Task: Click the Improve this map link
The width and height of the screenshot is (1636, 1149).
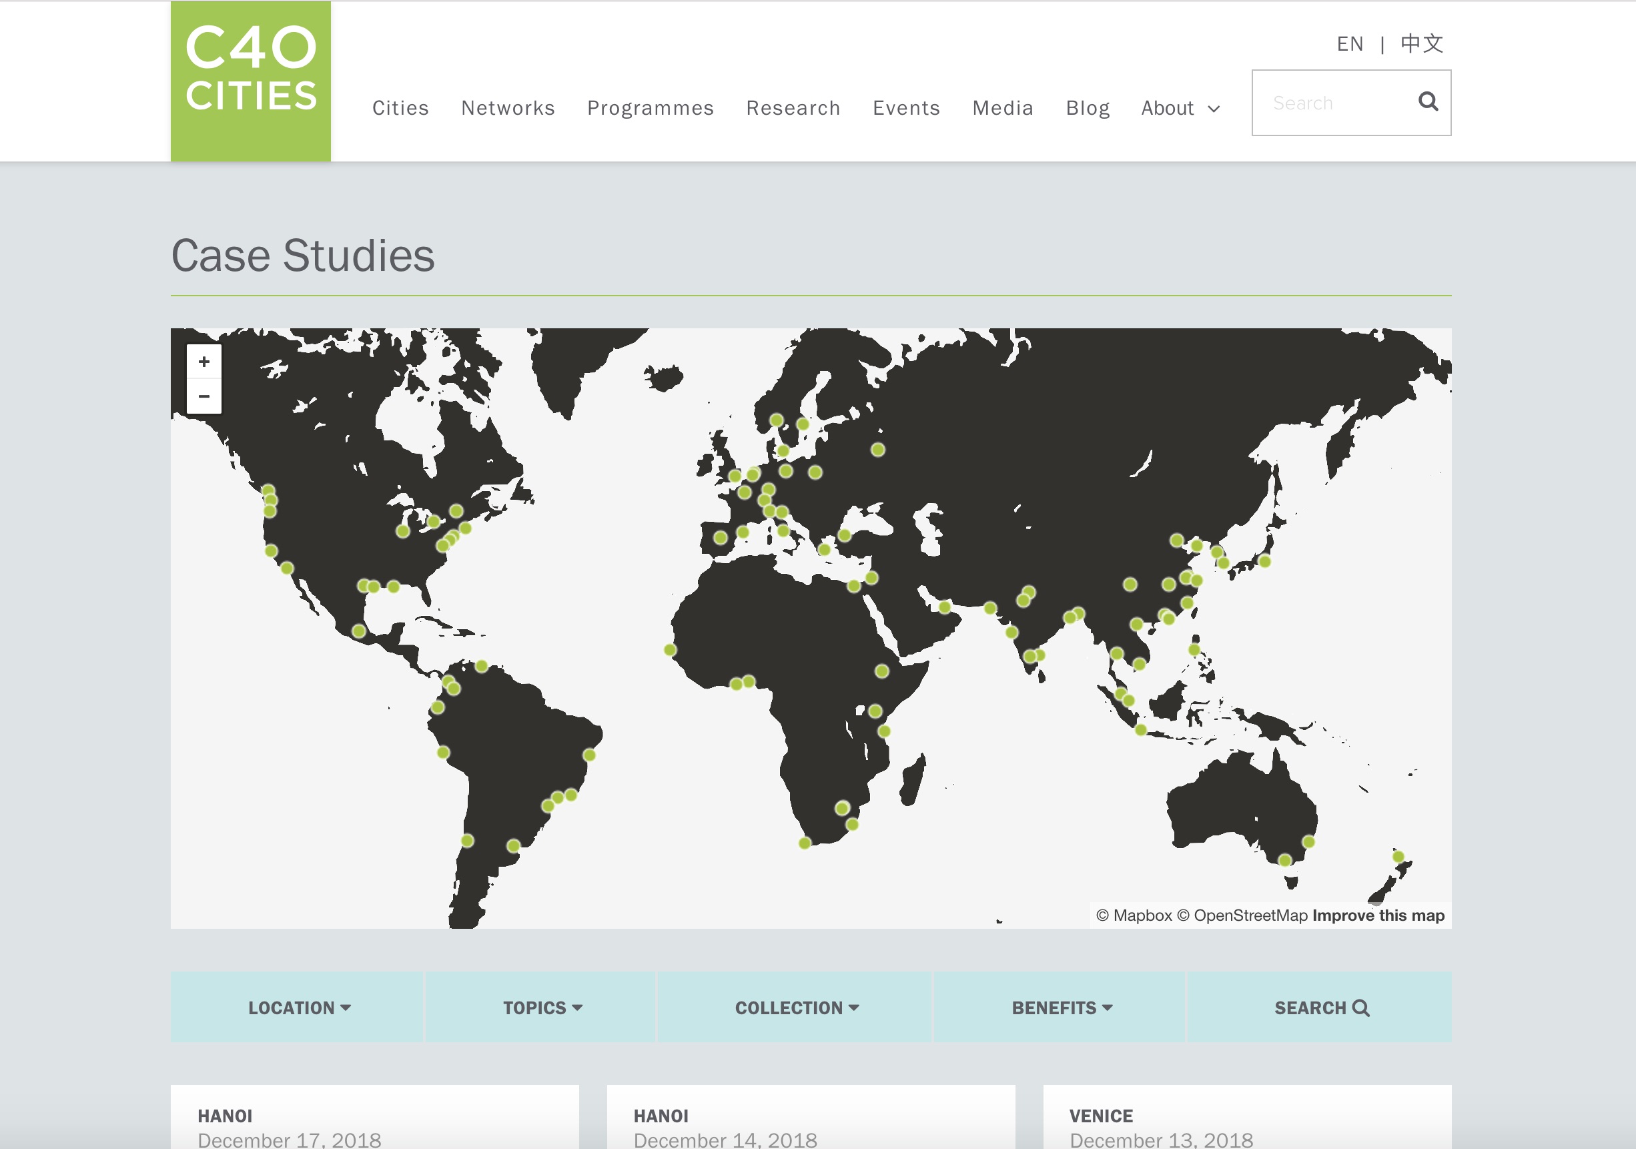Action: [1377, 915]
